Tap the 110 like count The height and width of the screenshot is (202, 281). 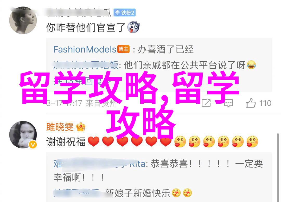(x=265, y=103)
